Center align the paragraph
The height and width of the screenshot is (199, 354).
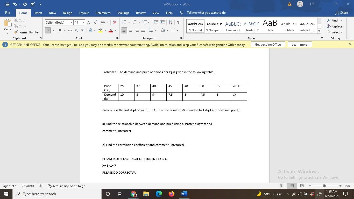131,30
